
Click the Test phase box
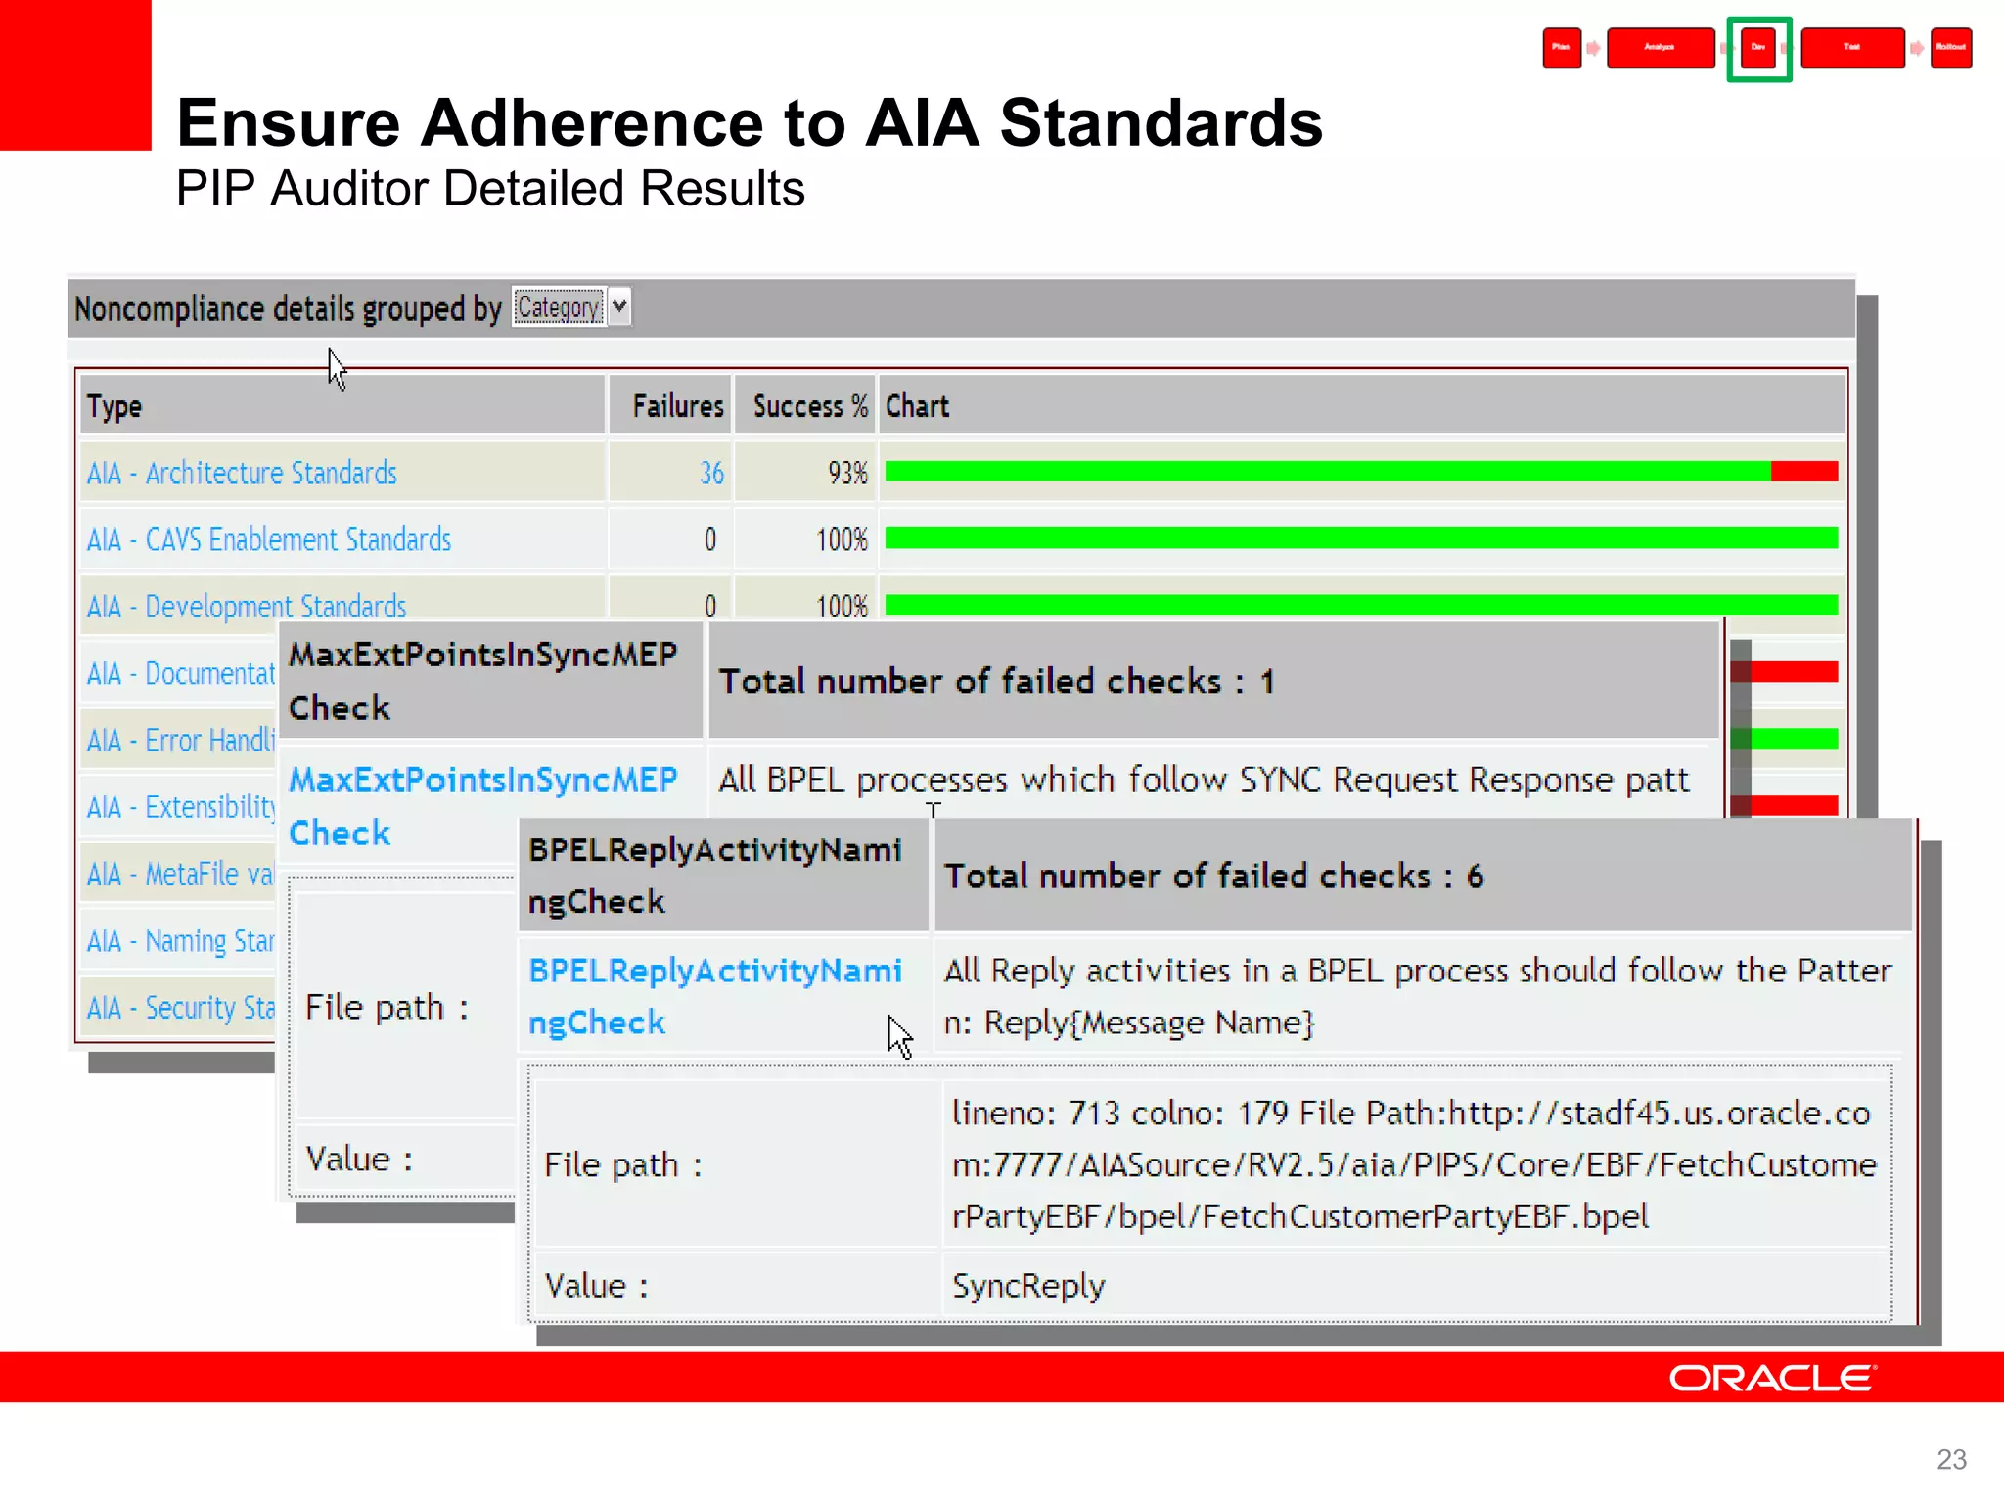[1852, 48]
